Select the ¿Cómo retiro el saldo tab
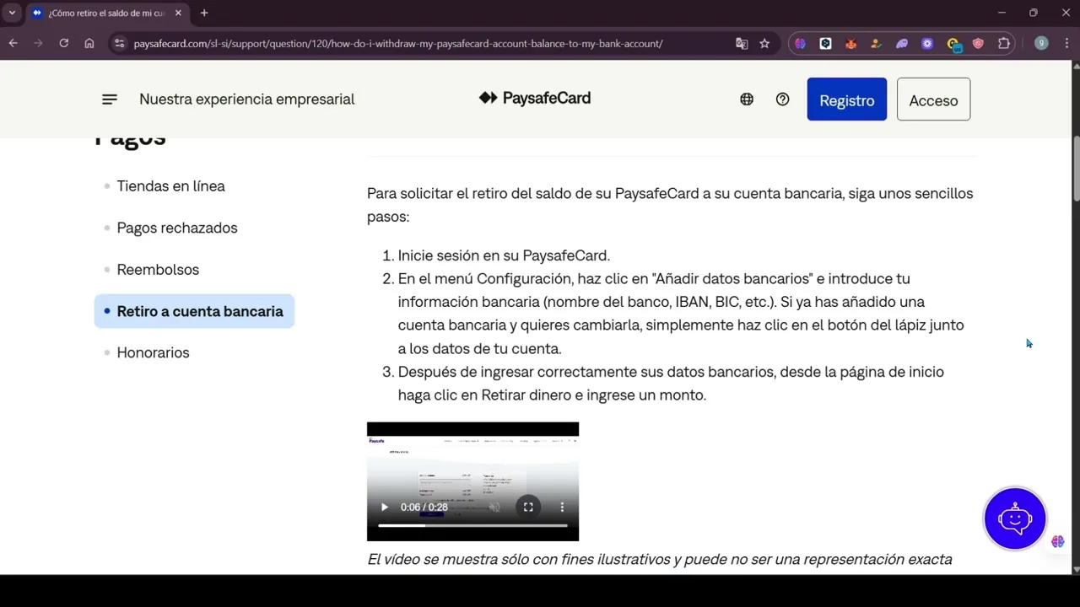Image resolution: width=1080 pixels, height=607 pixels. point(107,13)
